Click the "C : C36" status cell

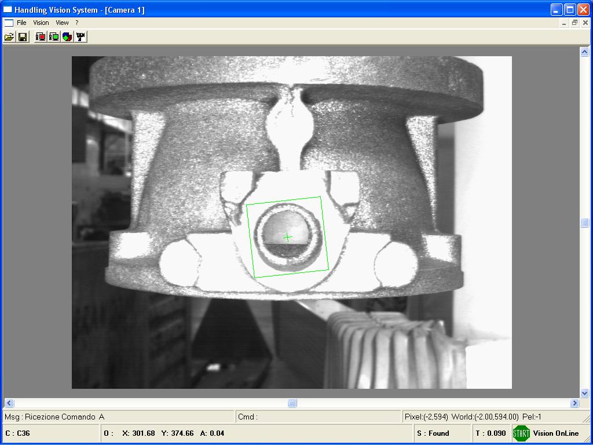50,433
